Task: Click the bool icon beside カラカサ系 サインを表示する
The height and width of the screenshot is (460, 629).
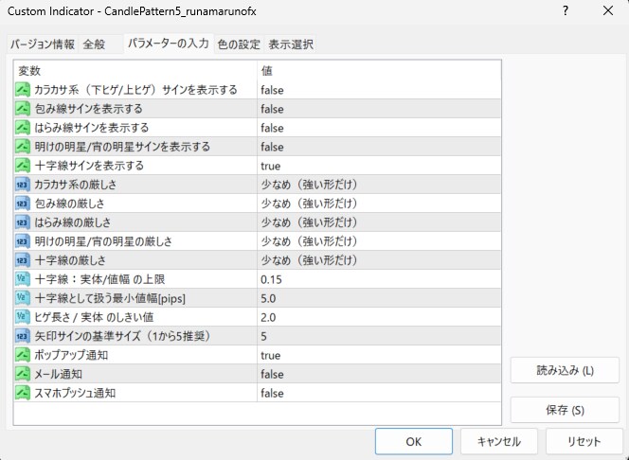Action: (x=23, y=90)
